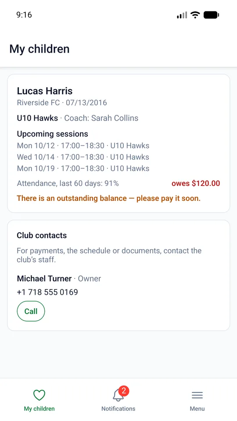Tap the outstanding balance warning message
237x421 pixels.
click(108, 198)
